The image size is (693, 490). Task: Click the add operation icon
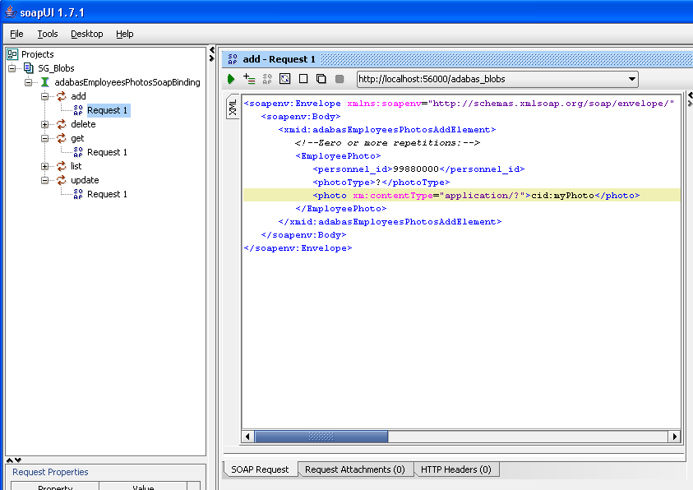(x=62, y=96)
